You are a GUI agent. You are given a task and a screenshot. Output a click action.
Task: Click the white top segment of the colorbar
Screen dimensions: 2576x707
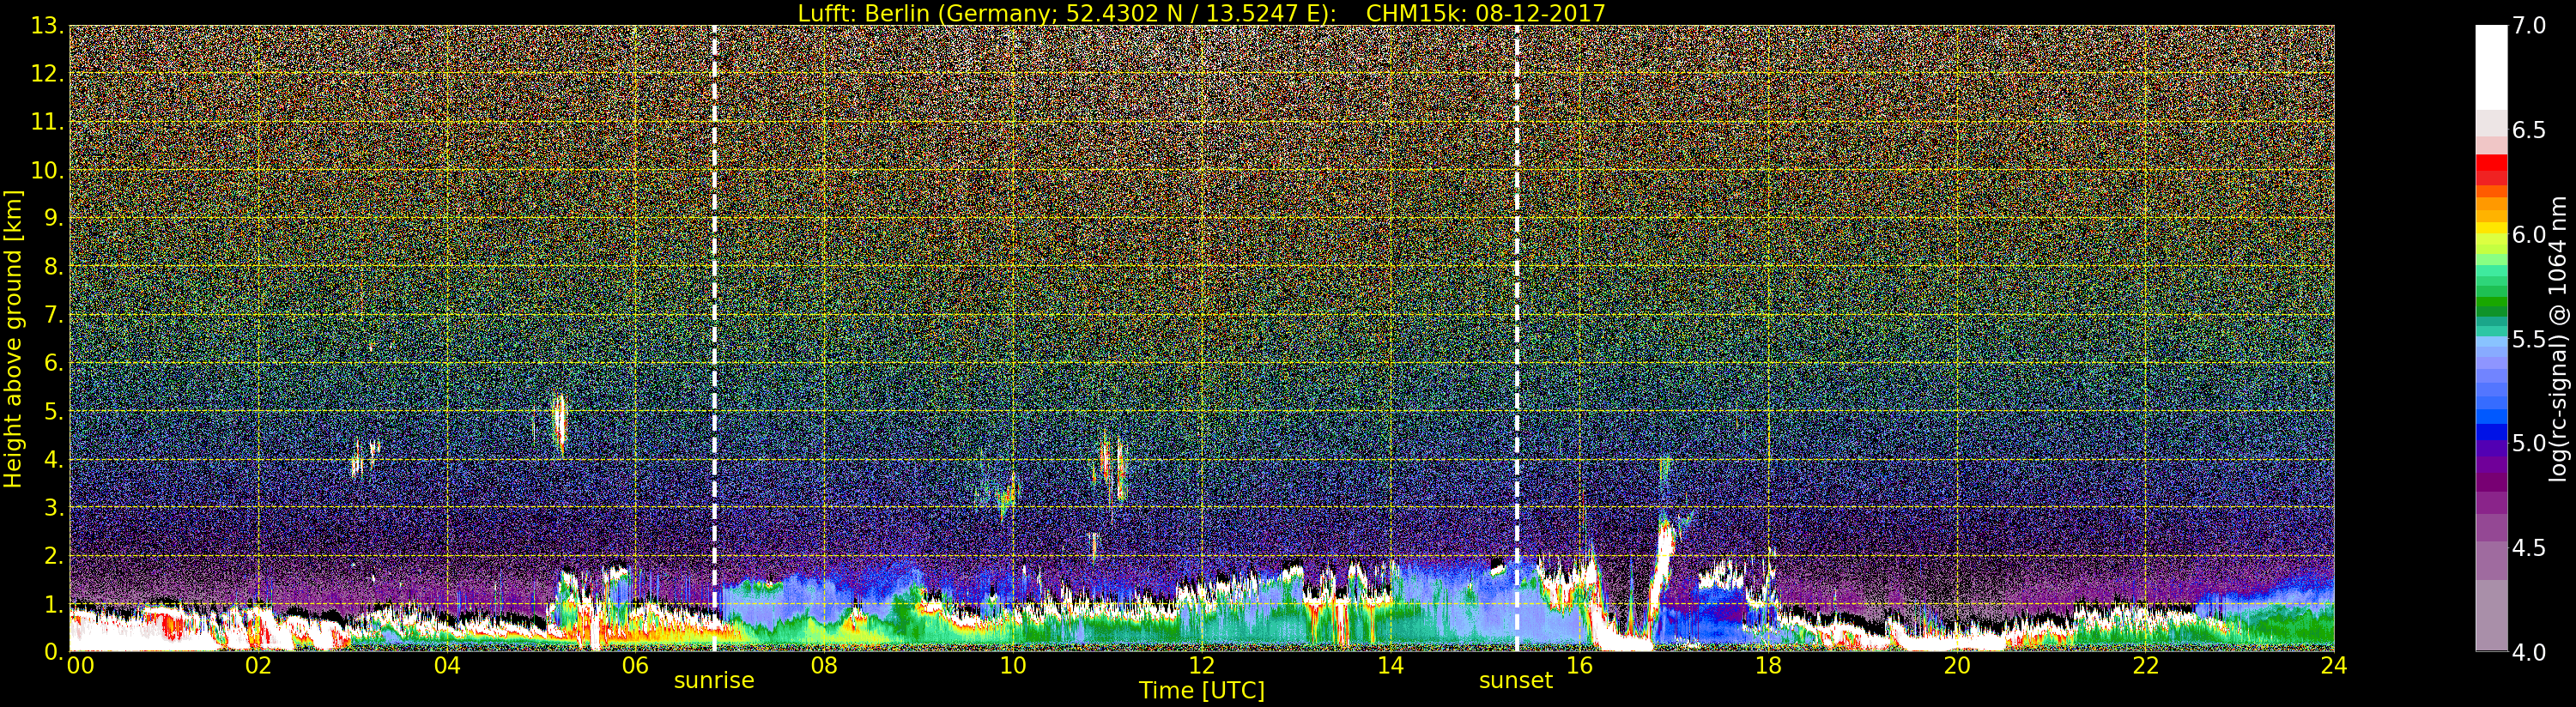2491,67
